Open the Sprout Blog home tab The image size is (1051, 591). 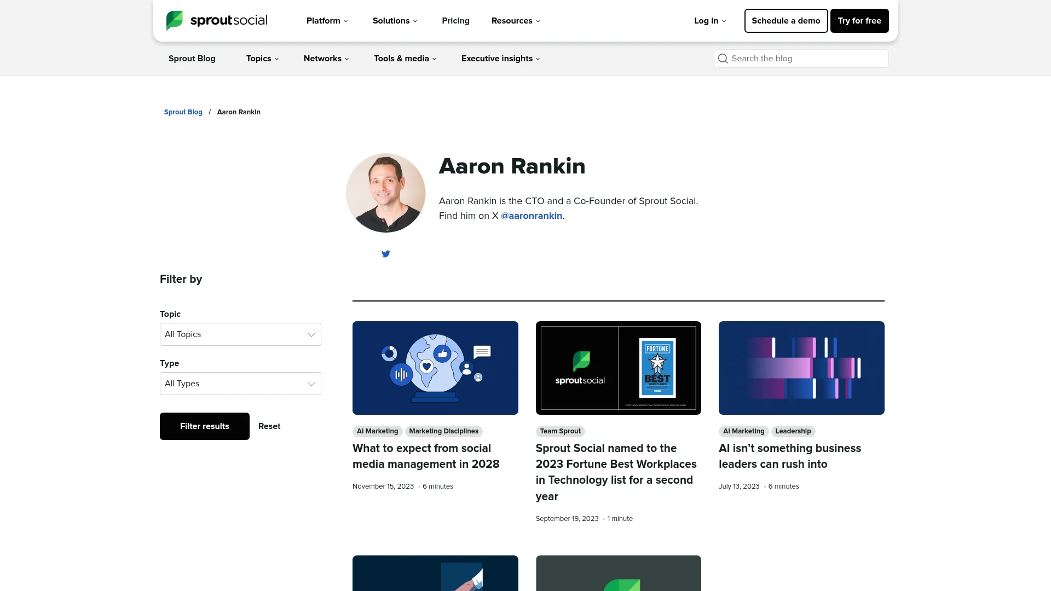(x=192, y=59)
